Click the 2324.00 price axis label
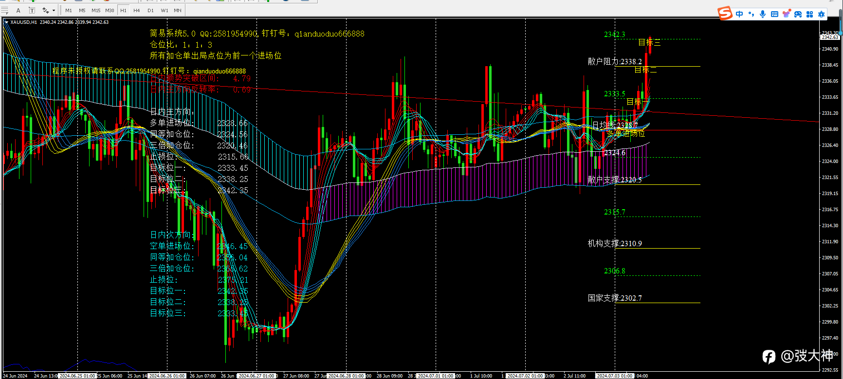Image resolution: width=843 pixels, height=379 pixels. click(830, 161)
